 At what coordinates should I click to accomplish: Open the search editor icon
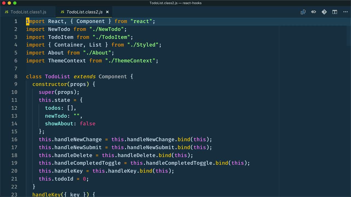click(303, 12)
